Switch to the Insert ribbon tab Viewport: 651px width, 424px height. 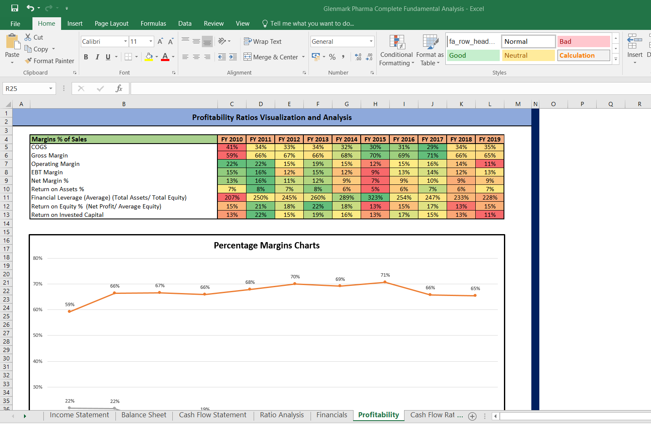coord(75,24)
